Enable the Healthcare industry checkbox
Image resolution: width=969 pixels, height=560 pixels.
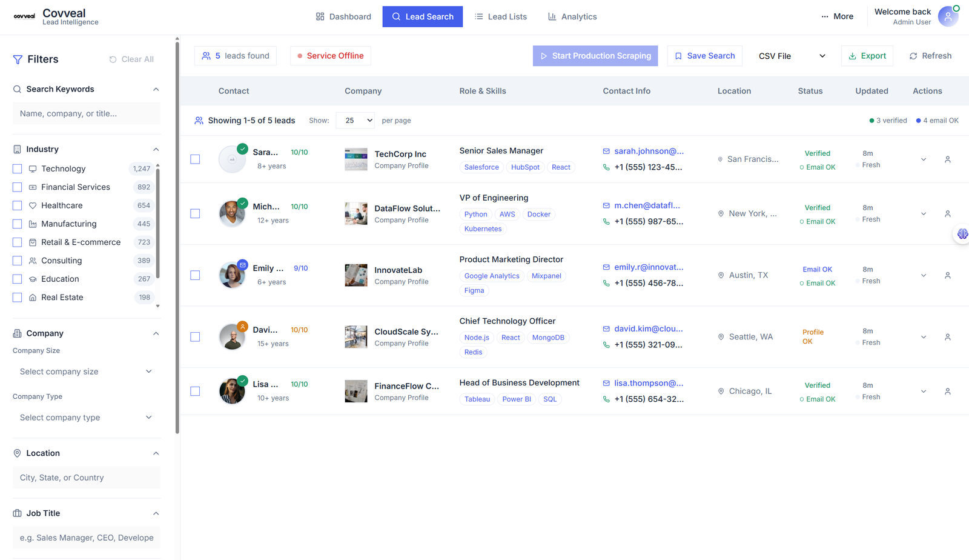coord(17,205)
